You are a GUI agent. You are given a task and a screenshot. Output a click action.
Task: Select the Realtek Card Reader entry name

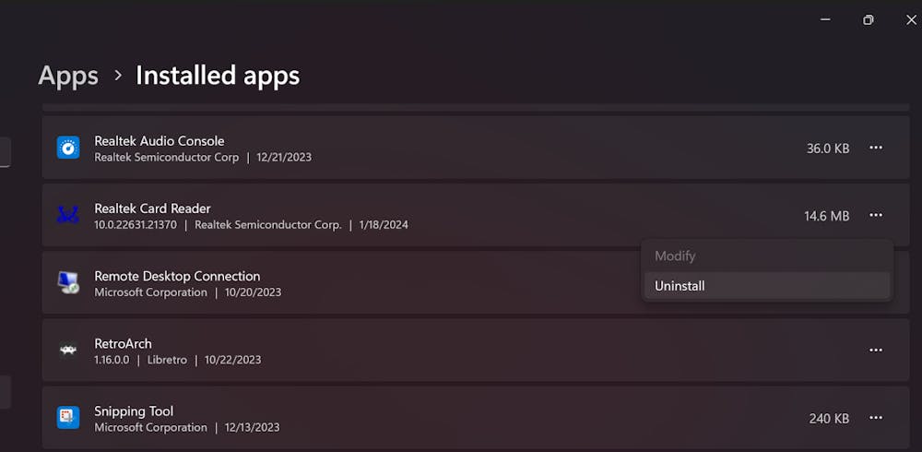pos(152,208)
